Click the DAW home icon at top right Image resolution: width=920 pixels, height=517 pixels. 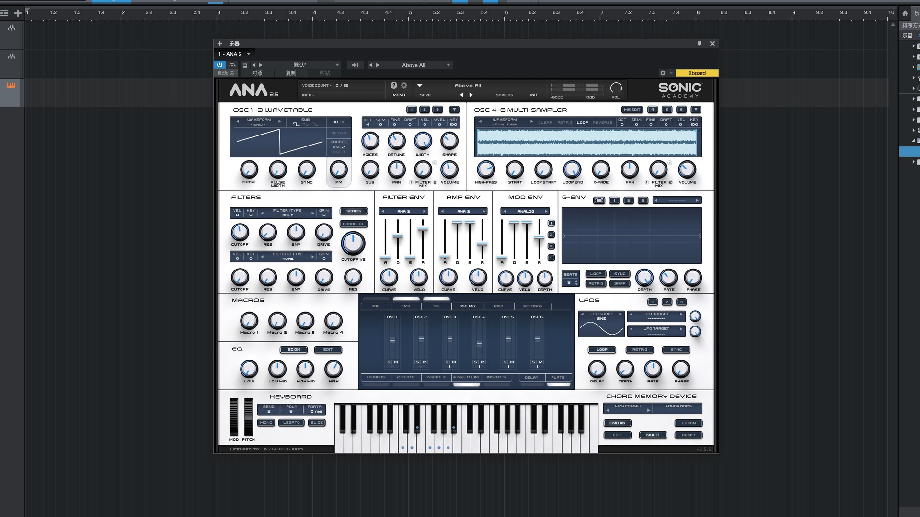point(905,13)
